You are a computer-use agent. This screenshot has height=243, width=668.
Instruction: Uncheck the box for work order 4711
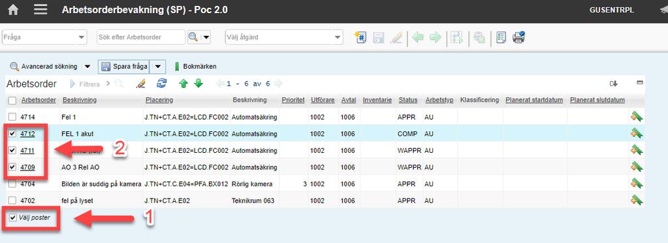coord(12,150)
